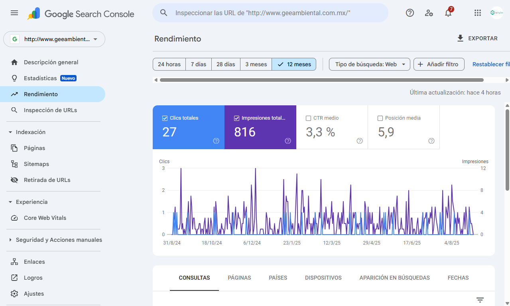The width and height of the screenshot is (510, 306).
Task: Collapse the Indexación section
Action: pyautogui.click(x=10, y=132)
